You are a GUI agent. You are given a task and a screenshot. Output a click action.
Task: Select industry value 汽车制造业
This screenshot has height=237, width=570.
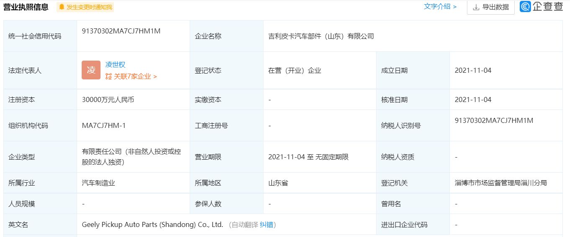tap(98, 183)
